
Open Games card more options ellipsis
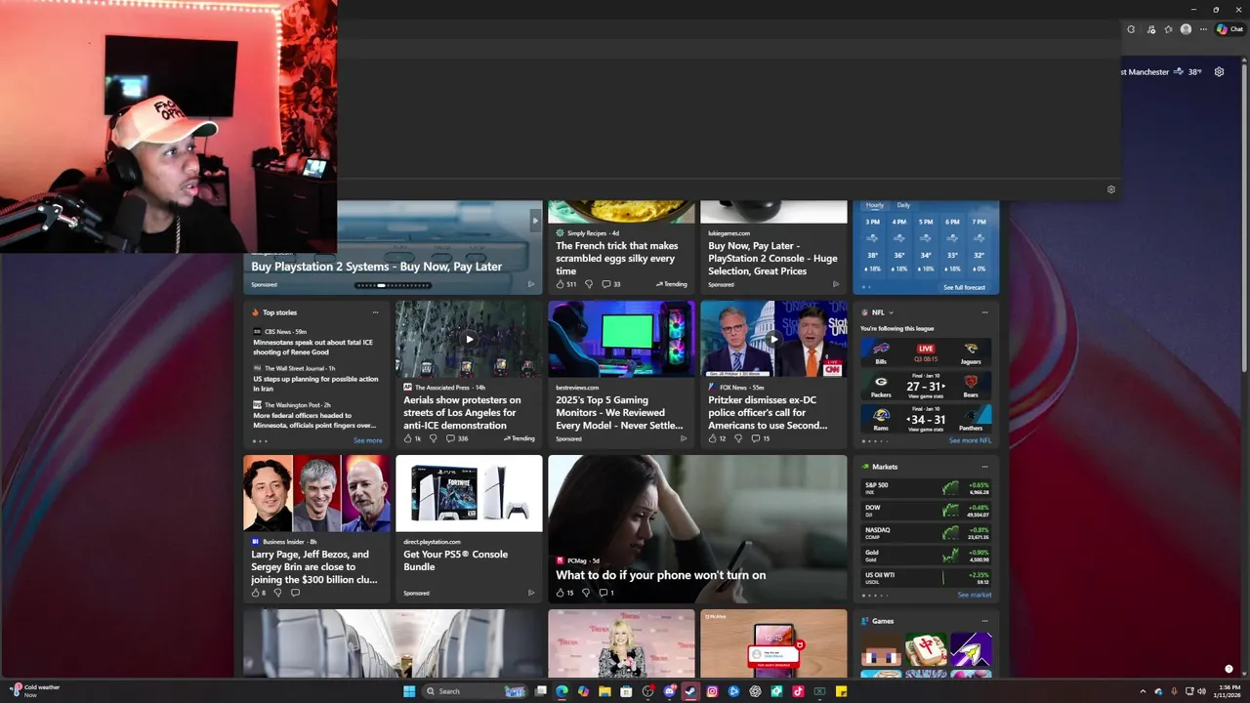984,621
